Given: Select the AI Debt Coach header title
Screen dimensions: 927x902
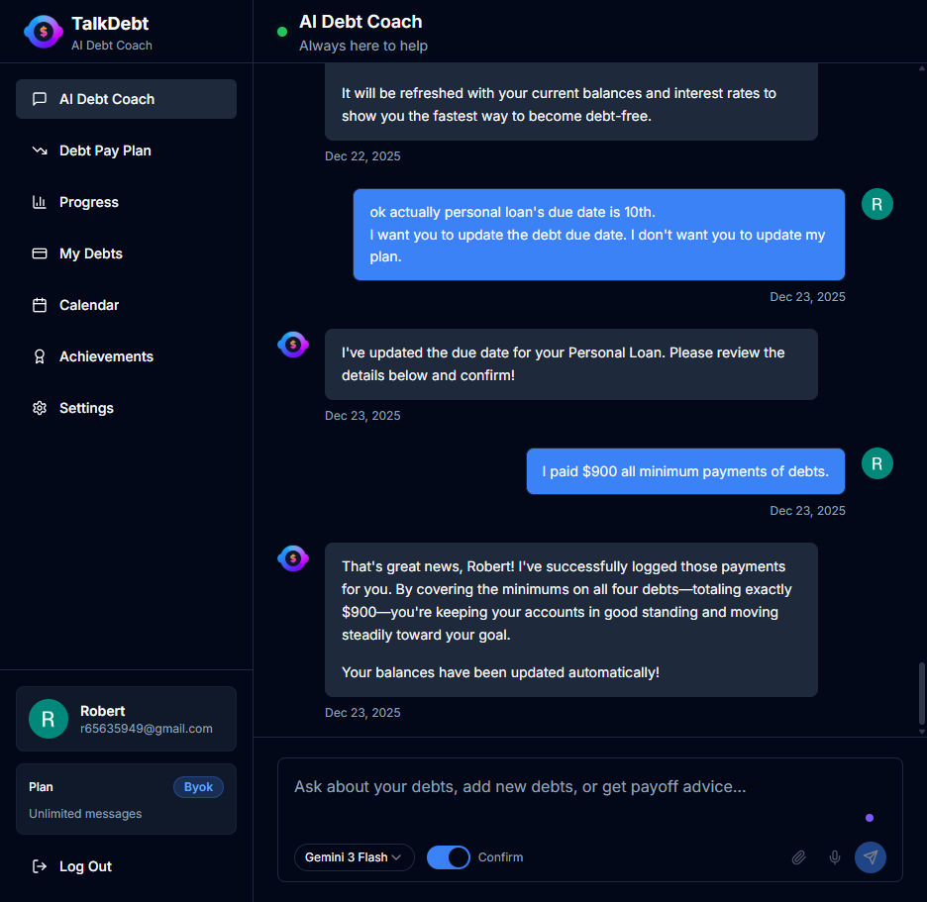Looking at the screenshot, I should pos(360,21).
